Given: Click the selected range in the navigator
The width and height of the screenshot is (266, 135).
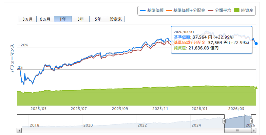Looking at the screenshot, I should click(237, 121).
